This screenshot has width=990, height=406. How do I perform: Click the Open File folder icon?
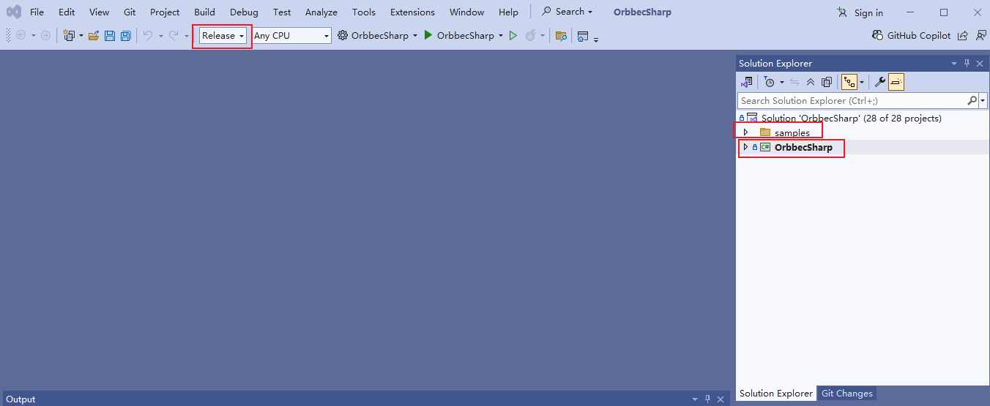(x=94, y=36)
